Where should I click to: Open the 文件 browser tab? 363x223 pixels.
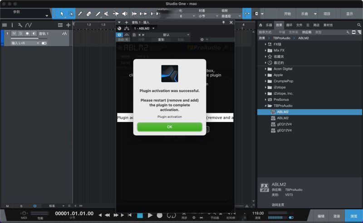pos(299,25)
